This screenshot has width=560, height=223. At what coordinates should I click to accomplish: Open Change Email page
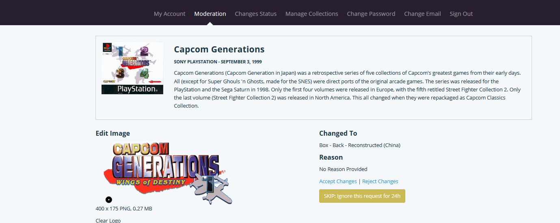coord(422,14)
